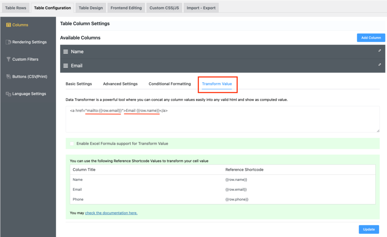This screenshot has height=237, width=387.
Task: Open the Advanced Settings sub-tab
Action: (x=120, y=84)
